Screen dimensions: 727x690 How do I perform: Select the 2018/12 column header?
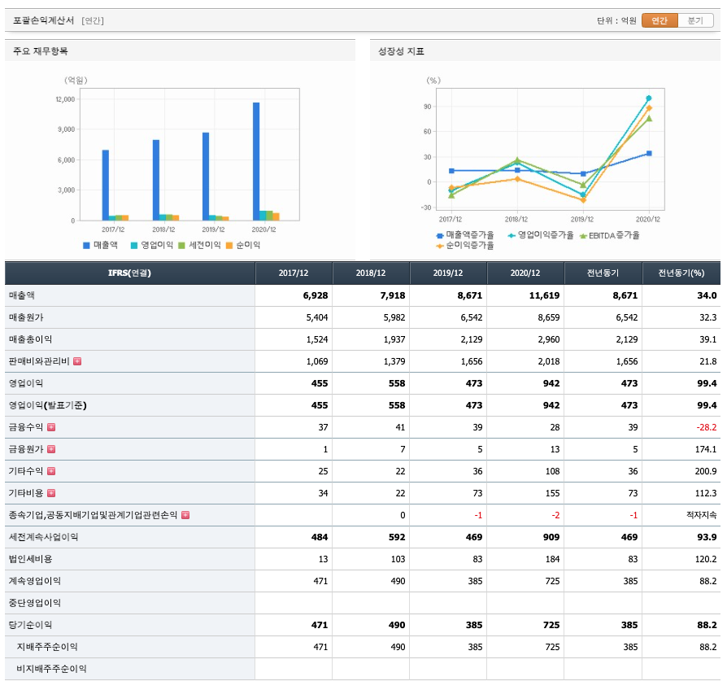pos(371,273)
